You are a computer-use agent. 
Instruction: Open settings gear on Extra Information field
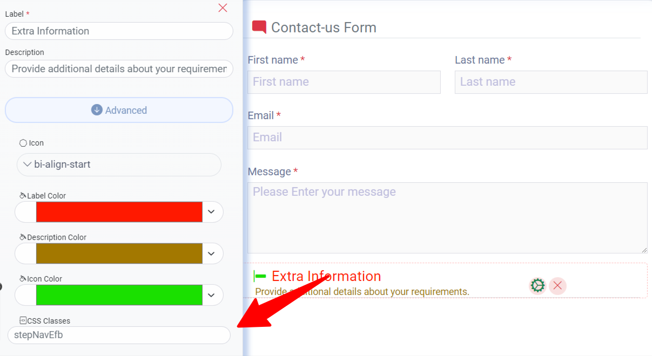click(537, 286)
